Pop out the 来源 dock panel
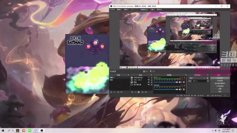 point(151,75)
